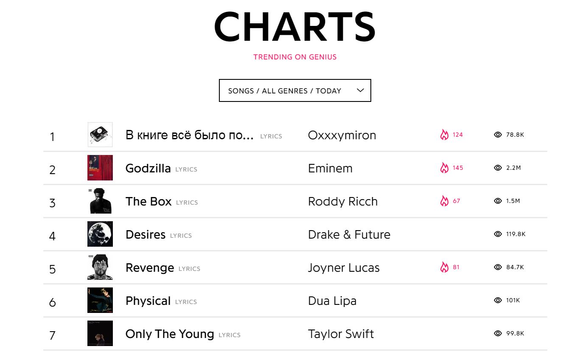Click the Trending on Genius subtitle
The height and width of the screenshot is (352, 580).
click(295, 57)
